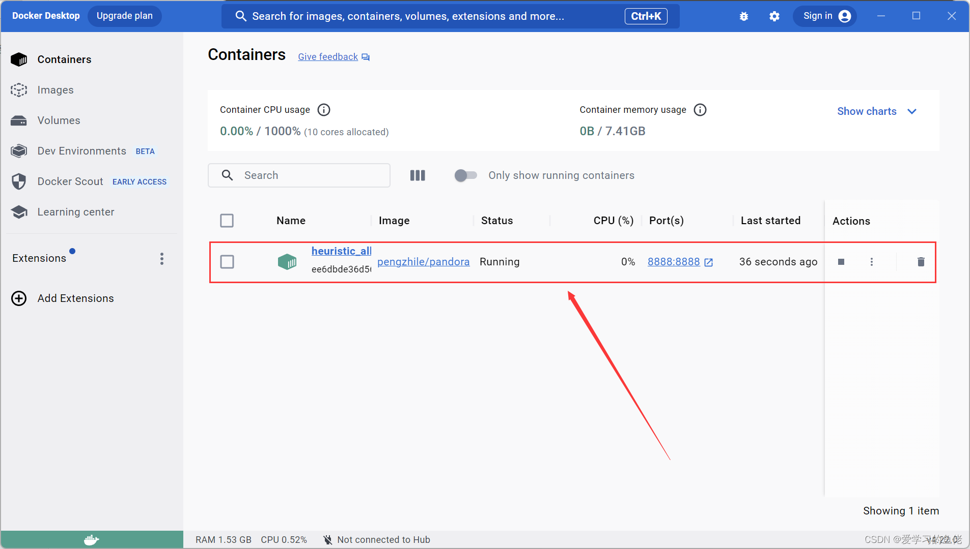
Task: Open the Extensions three-dot menu
Action: pyautogui.click(x=162, y=259)
